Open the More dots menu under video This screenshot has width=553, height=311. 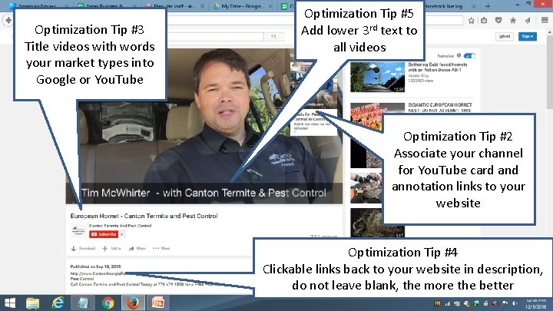point(161,249)
